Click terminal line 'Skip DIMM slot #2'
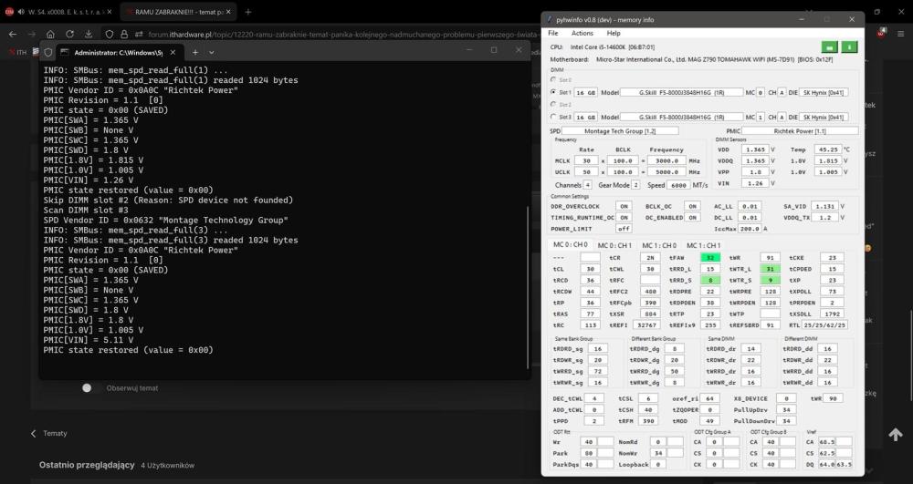The height and width of the screenshot is (484, 913). pyautogui.click(x=168, y=200)
